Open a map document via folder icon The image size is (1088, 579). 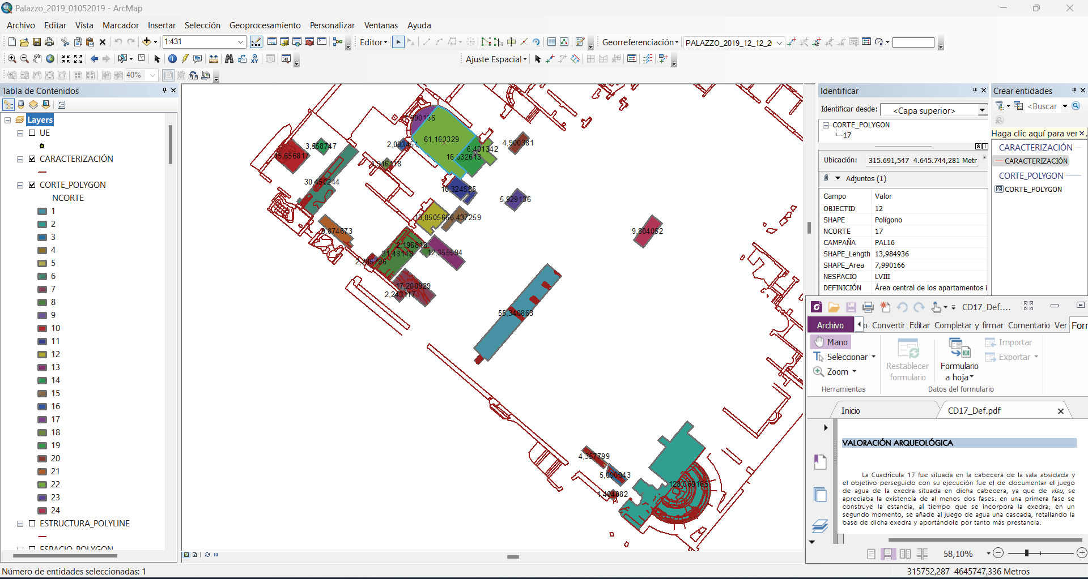click(24, 42)
